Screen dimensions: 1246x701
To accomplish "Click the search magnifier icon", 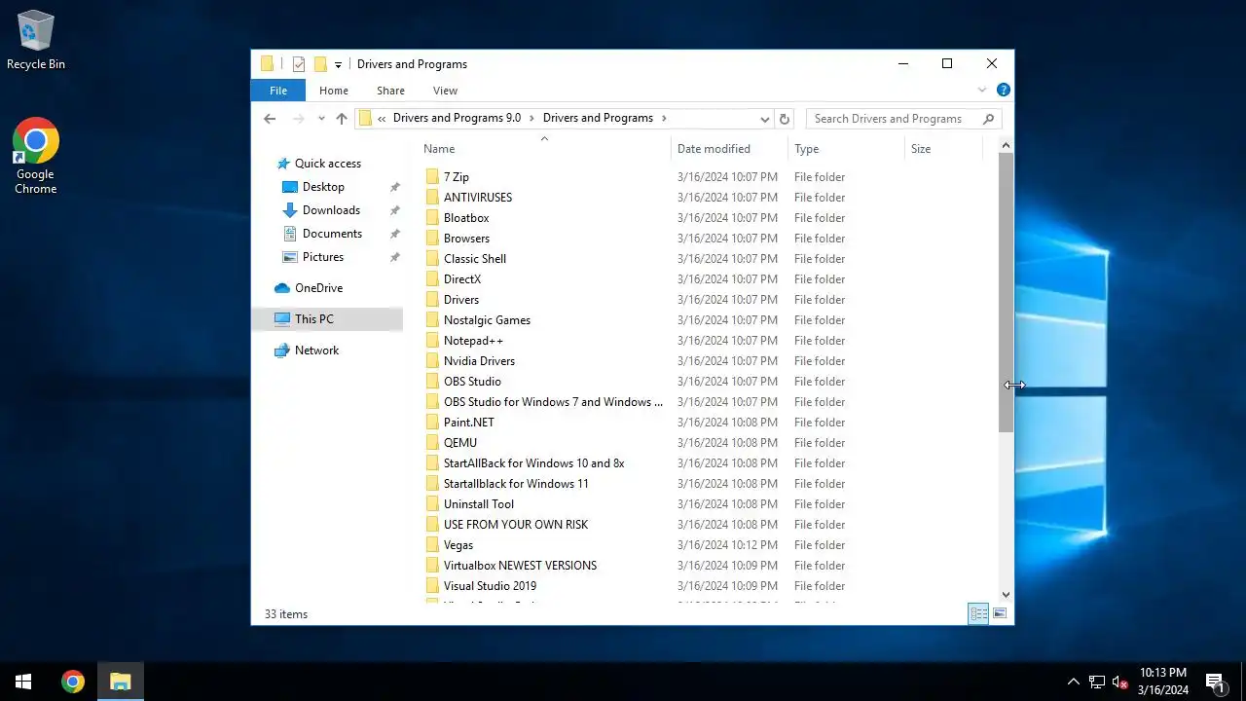I will 988,119.
